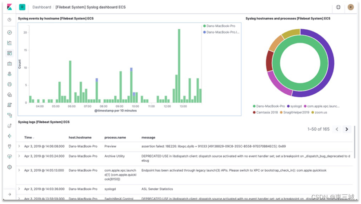Expand the 14:06:08.000 Preview log row
Screen dimensions: 361x204
tap(19, 146)
